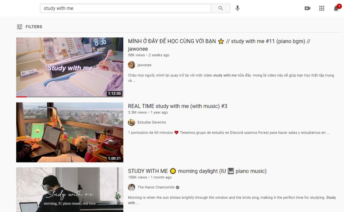Open the first video's thumbnail
The width and height of the screenshot is (344, 212).
(x=70, y=67)
